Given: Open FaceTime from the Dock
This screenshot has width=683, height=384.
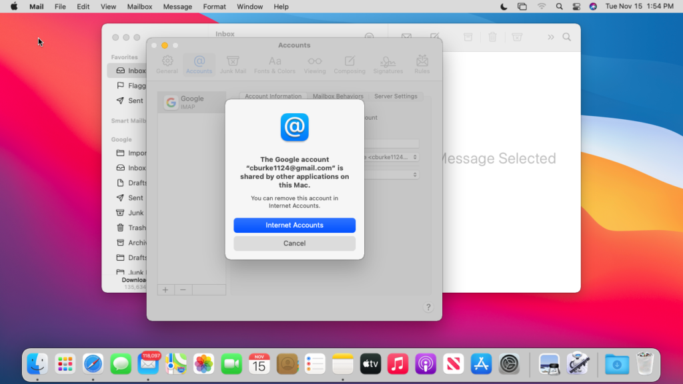Looking at the screenshot, I should click(x=231, y=364).
